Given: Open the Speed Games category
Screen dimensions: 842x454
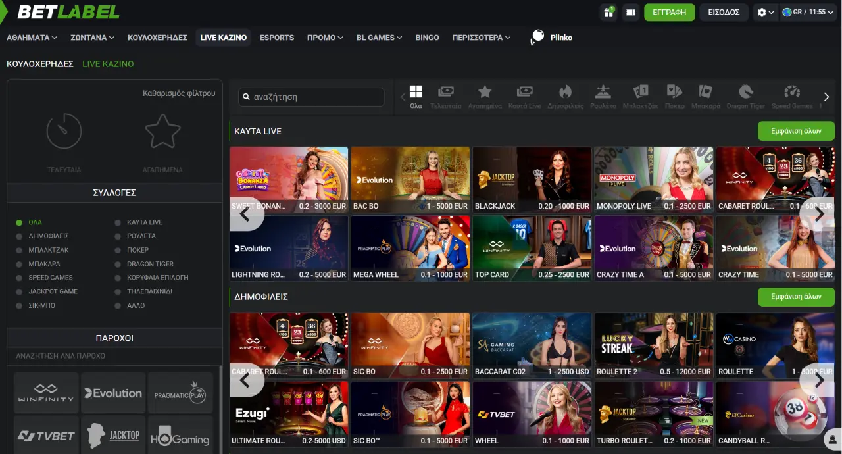Looking at the screenshot, I should pyautogui.click(x=792, y=95).
